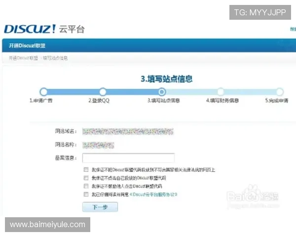Check the read-and-agree service agreement checkbox

point(86,194)
